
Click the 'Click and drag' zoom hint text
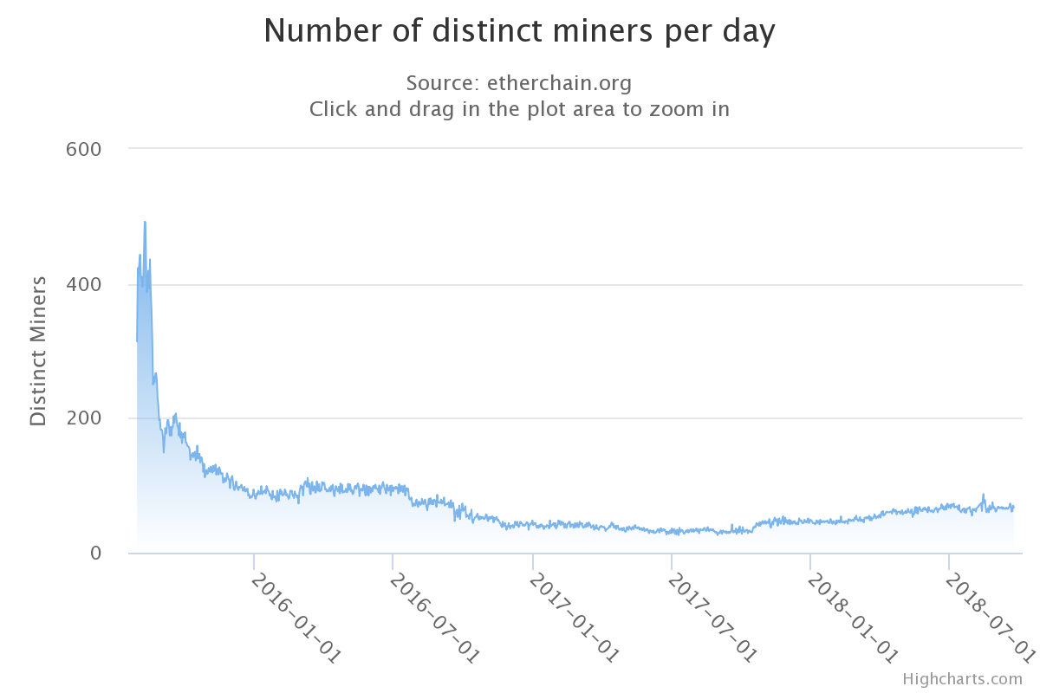tap(519, 109)
